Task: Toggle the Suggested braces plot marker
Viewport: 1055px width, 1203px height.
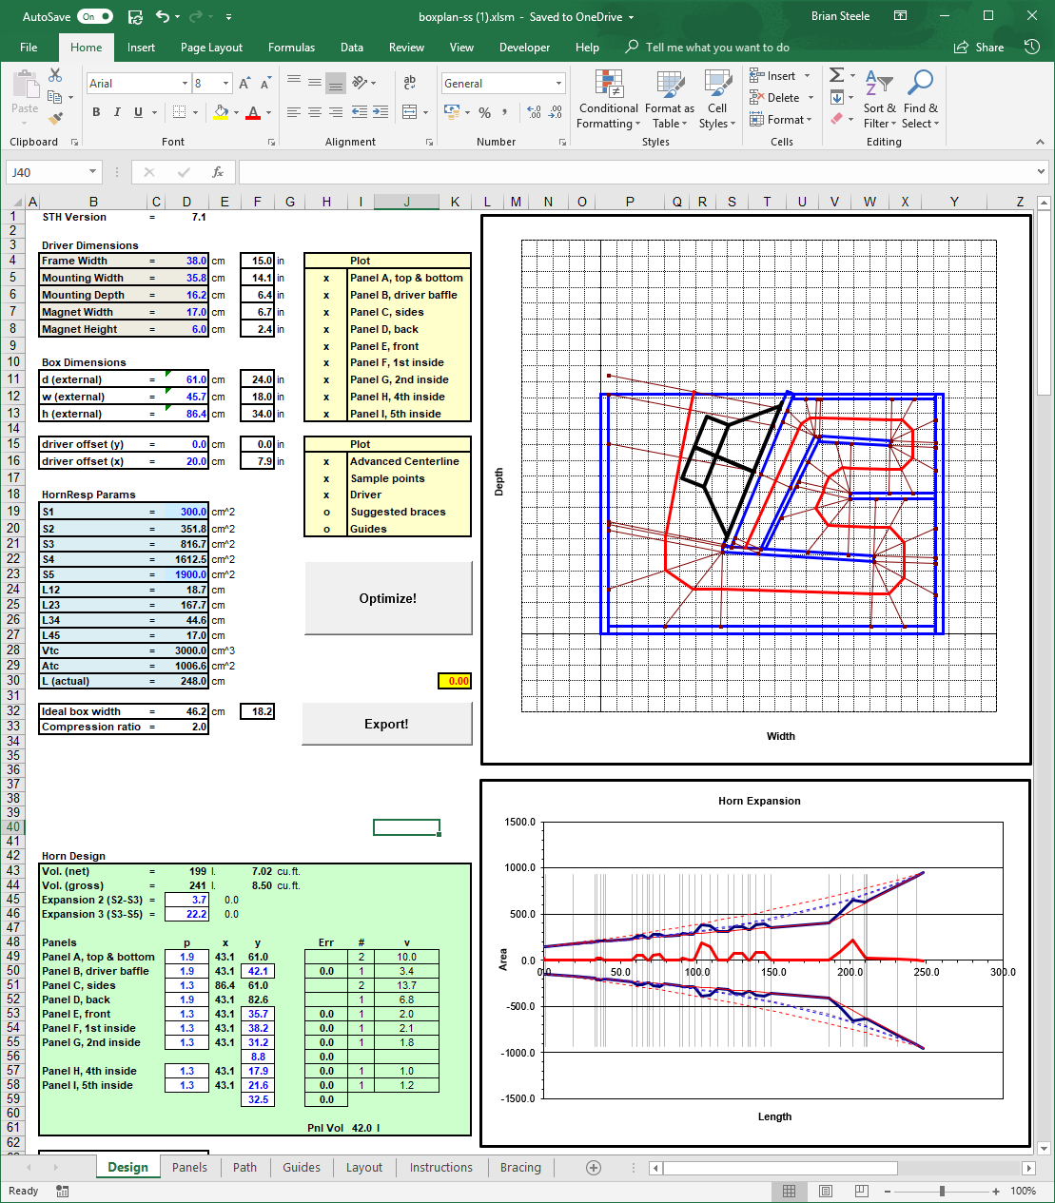Action: (326, 512)
